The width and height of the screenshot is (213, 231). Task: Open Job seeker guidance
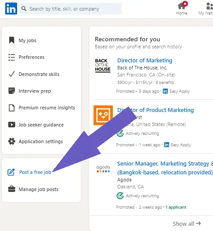click(x=41, y=125)
